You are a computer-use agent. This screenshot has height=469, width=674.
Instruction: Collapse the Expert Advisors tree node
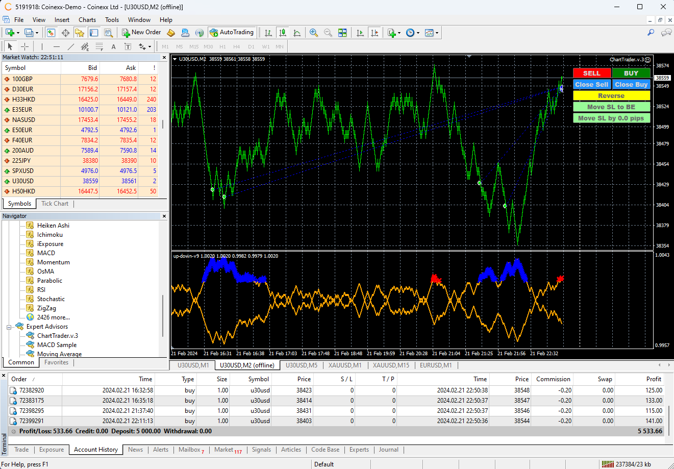pyautogui.click(x=9, y=327)
